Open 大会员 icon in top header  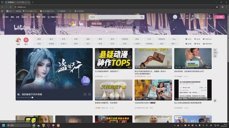(x=181, y=17)
